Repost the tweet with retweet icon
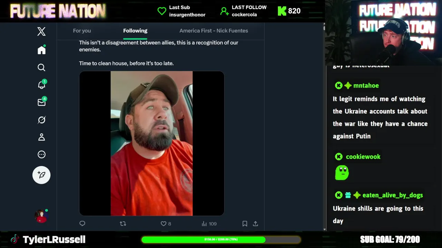The height and width of the screenshot is (248, 442). pos(123,224)
